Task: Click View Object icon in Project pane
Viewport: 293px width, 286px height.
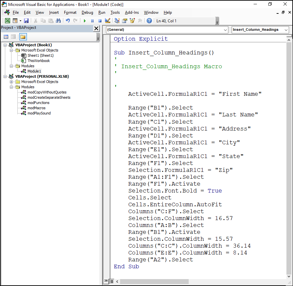Action: point(13,37)
